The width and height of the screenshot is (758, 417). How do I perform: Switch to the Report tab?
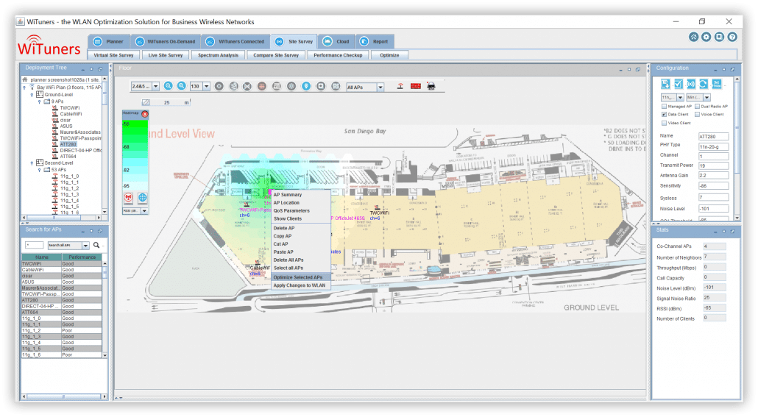pyautogui.click(x=375, y=42)
